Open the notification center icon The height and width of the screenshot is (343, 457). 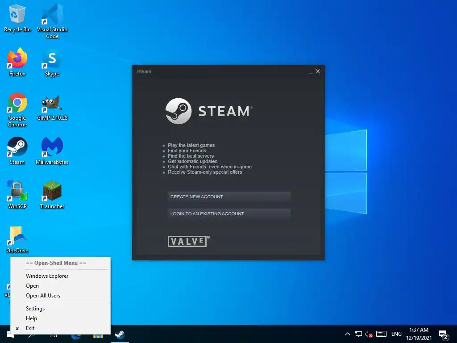click(443, 335)
